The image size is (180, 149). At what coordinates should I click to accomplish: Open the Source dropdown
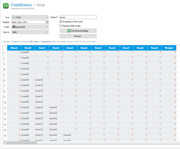pos(30,32)
